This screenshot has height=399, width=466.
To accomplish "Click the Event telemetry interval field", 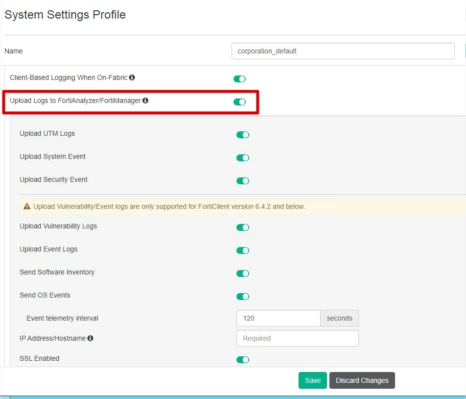I will pos(279,318).
